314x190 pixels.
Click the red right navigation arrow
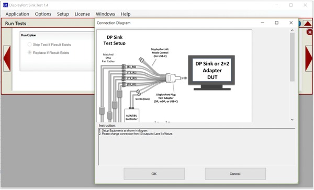click(309, 59)
